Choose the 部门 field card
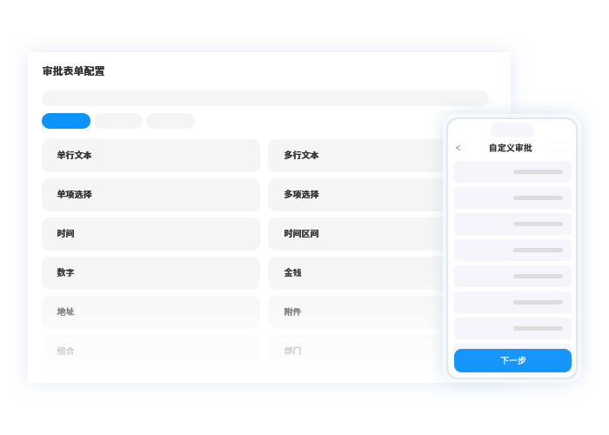 [355, 351]
